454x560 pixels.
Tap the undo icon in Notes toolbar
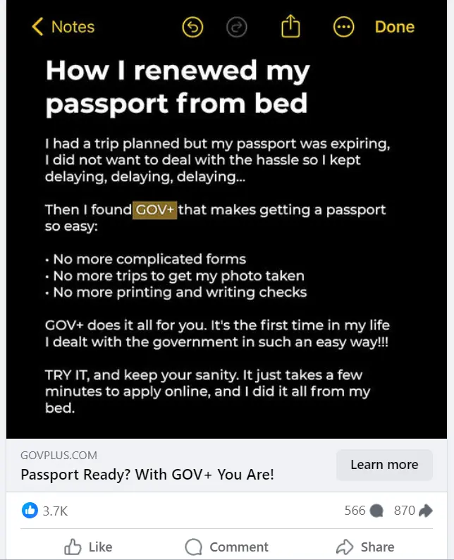[192, 27]
